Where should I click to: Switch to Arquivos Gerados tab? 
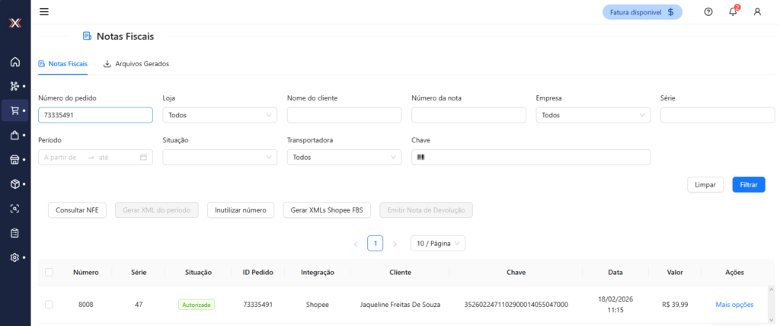(x=136, y=64)
